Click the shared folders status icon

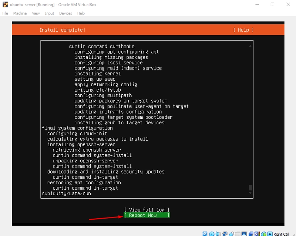[x=238, y=234]
